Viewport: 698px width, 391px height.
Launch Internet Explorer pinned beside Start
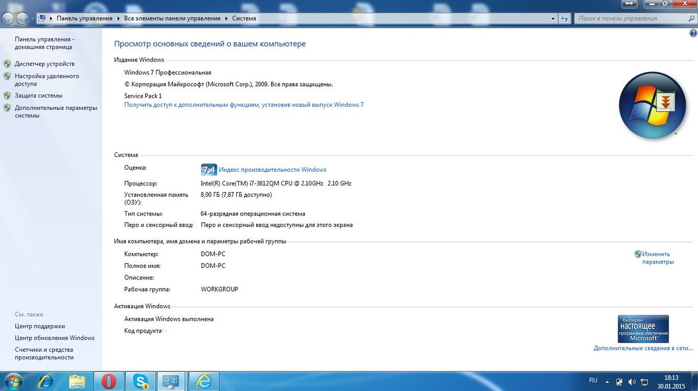[x=45, y=381]
